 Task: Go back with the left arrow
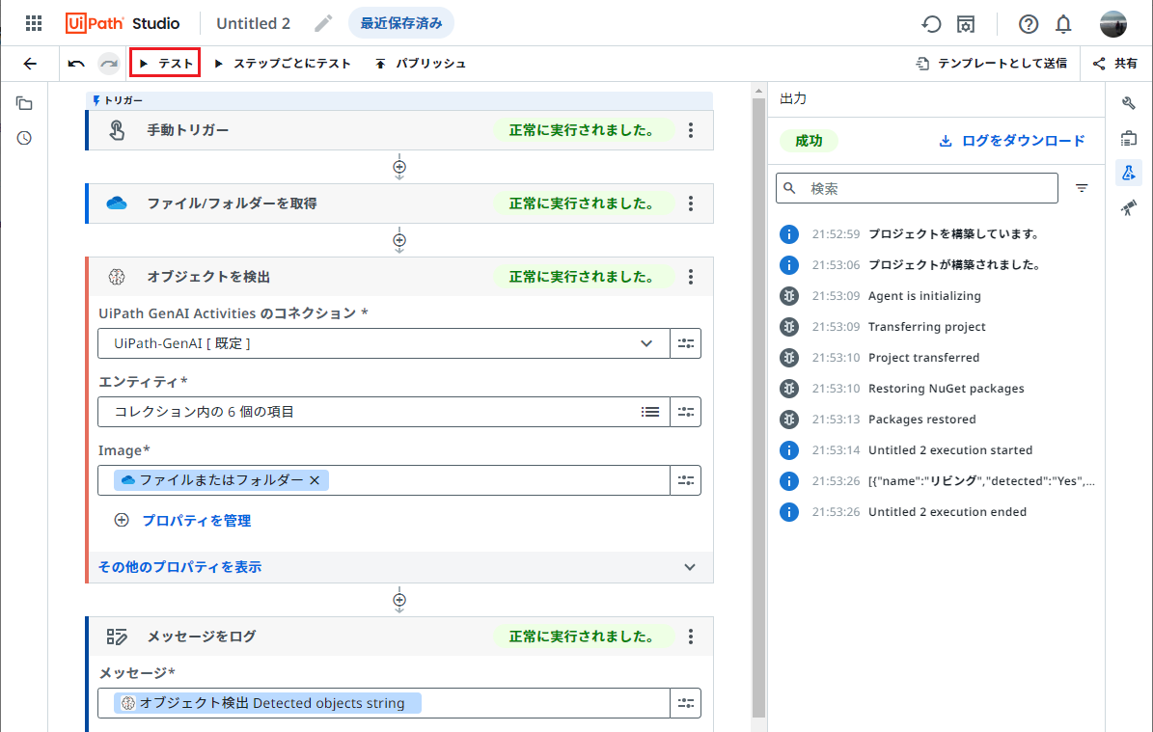(x=30, y=64)
